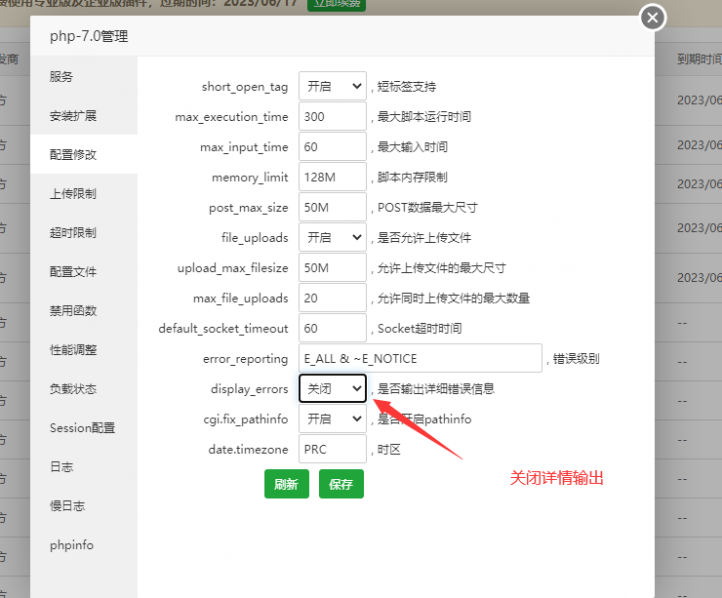Screen dimensions: 722x598
Task: Click the 短标签支持 description text
Action: coord(407,87)
